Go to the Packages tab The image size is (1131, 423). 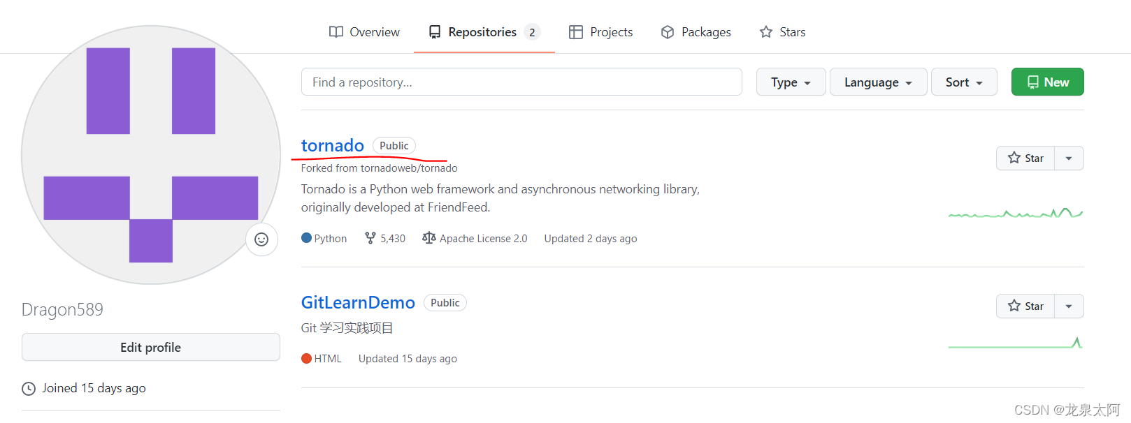point(696,32)
